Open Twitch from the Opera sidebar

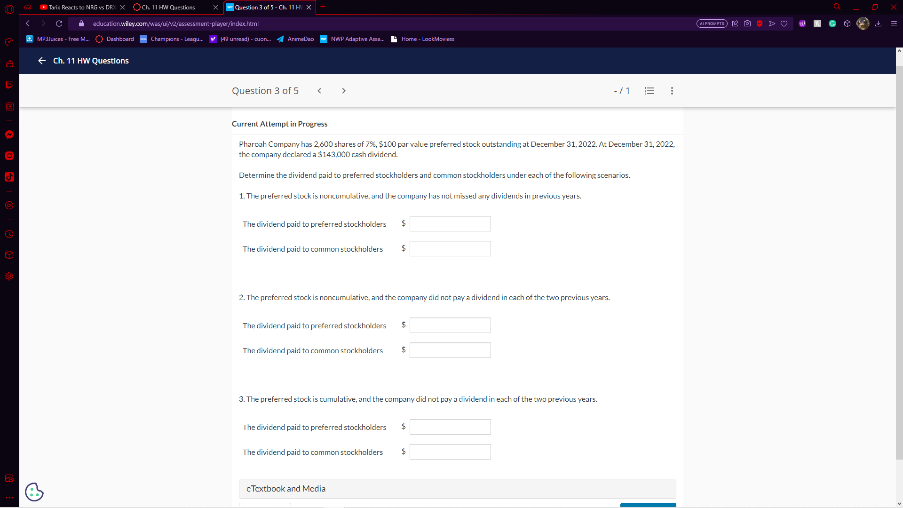(x=9, y=85)
